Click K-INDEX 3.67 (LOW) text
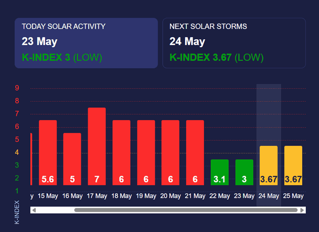319x232 pixels. coord(217,57)
